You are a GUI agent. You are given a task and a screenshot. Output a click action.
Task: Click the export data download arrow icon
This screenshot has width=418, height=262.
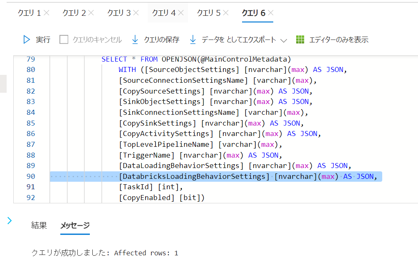pos(193,40)
